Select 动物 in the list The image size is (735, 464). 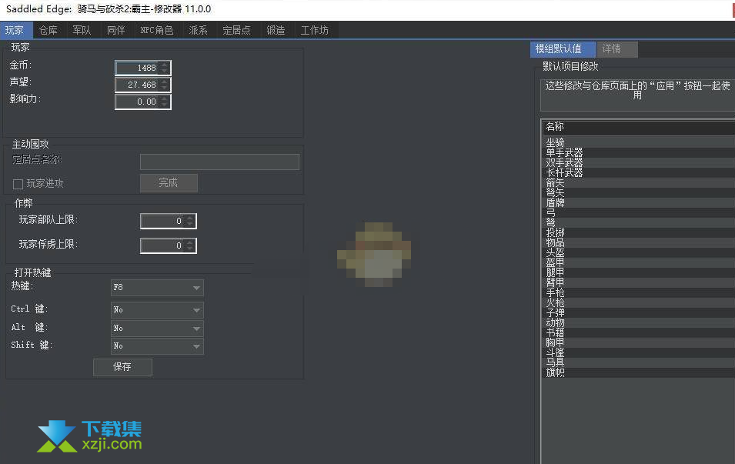click(x=639, y=322)
